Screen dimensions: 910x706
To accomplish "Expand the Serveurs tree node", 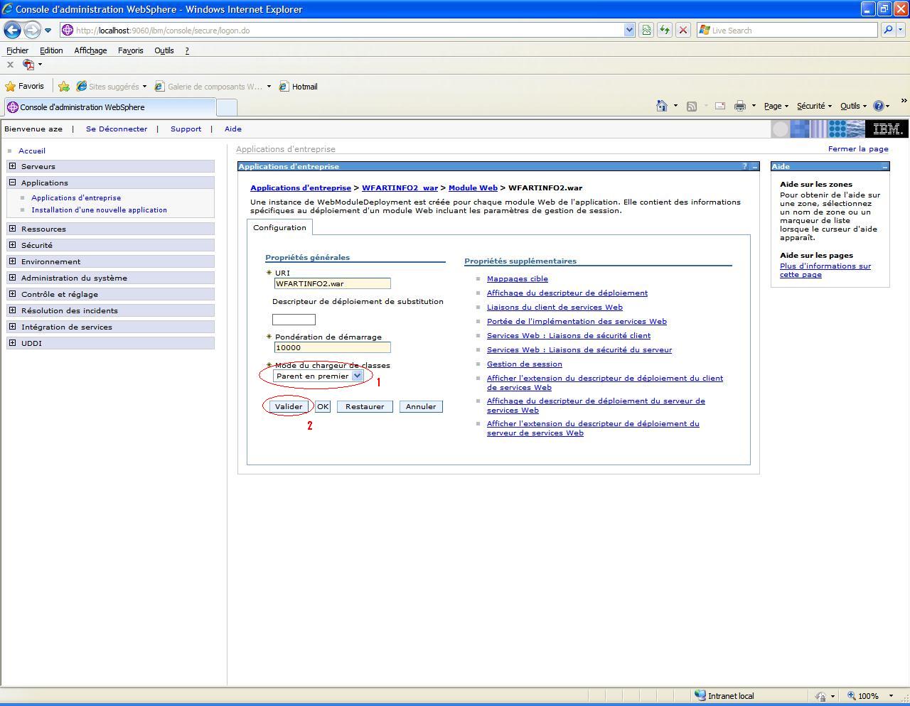I will [x=12, y=166].
